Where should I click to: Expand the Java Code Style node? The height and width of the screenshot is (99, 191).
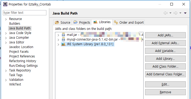pos(6,33)
